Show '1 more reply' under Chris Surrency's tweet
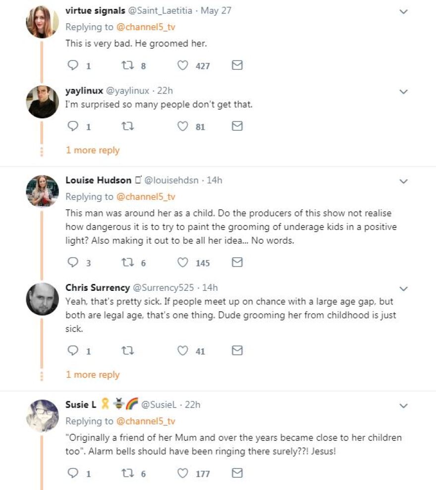Image resolution: width=436 pixels, height=490 pixels. (93, 375)
